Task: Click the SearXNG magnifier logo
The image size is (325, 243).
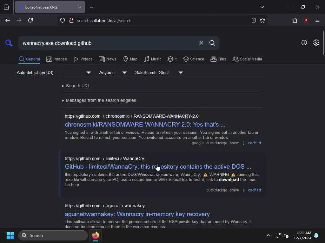Action: [x=9, y=43]
